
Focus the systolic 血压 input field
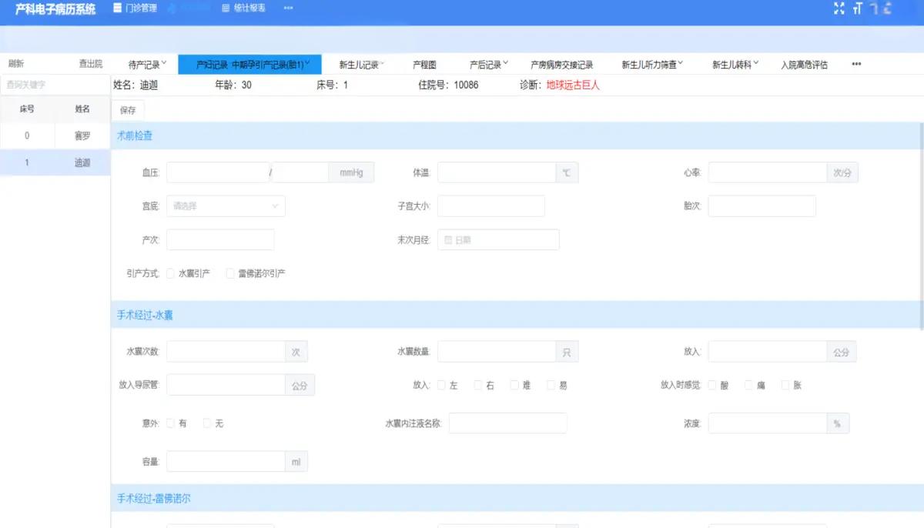218,172
